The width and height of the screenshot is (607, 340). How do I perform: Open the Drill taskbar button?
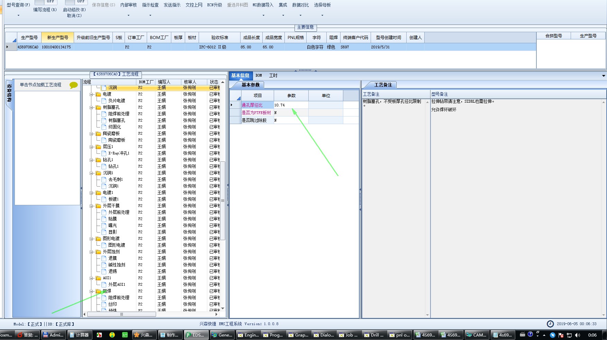pos(374,335)
